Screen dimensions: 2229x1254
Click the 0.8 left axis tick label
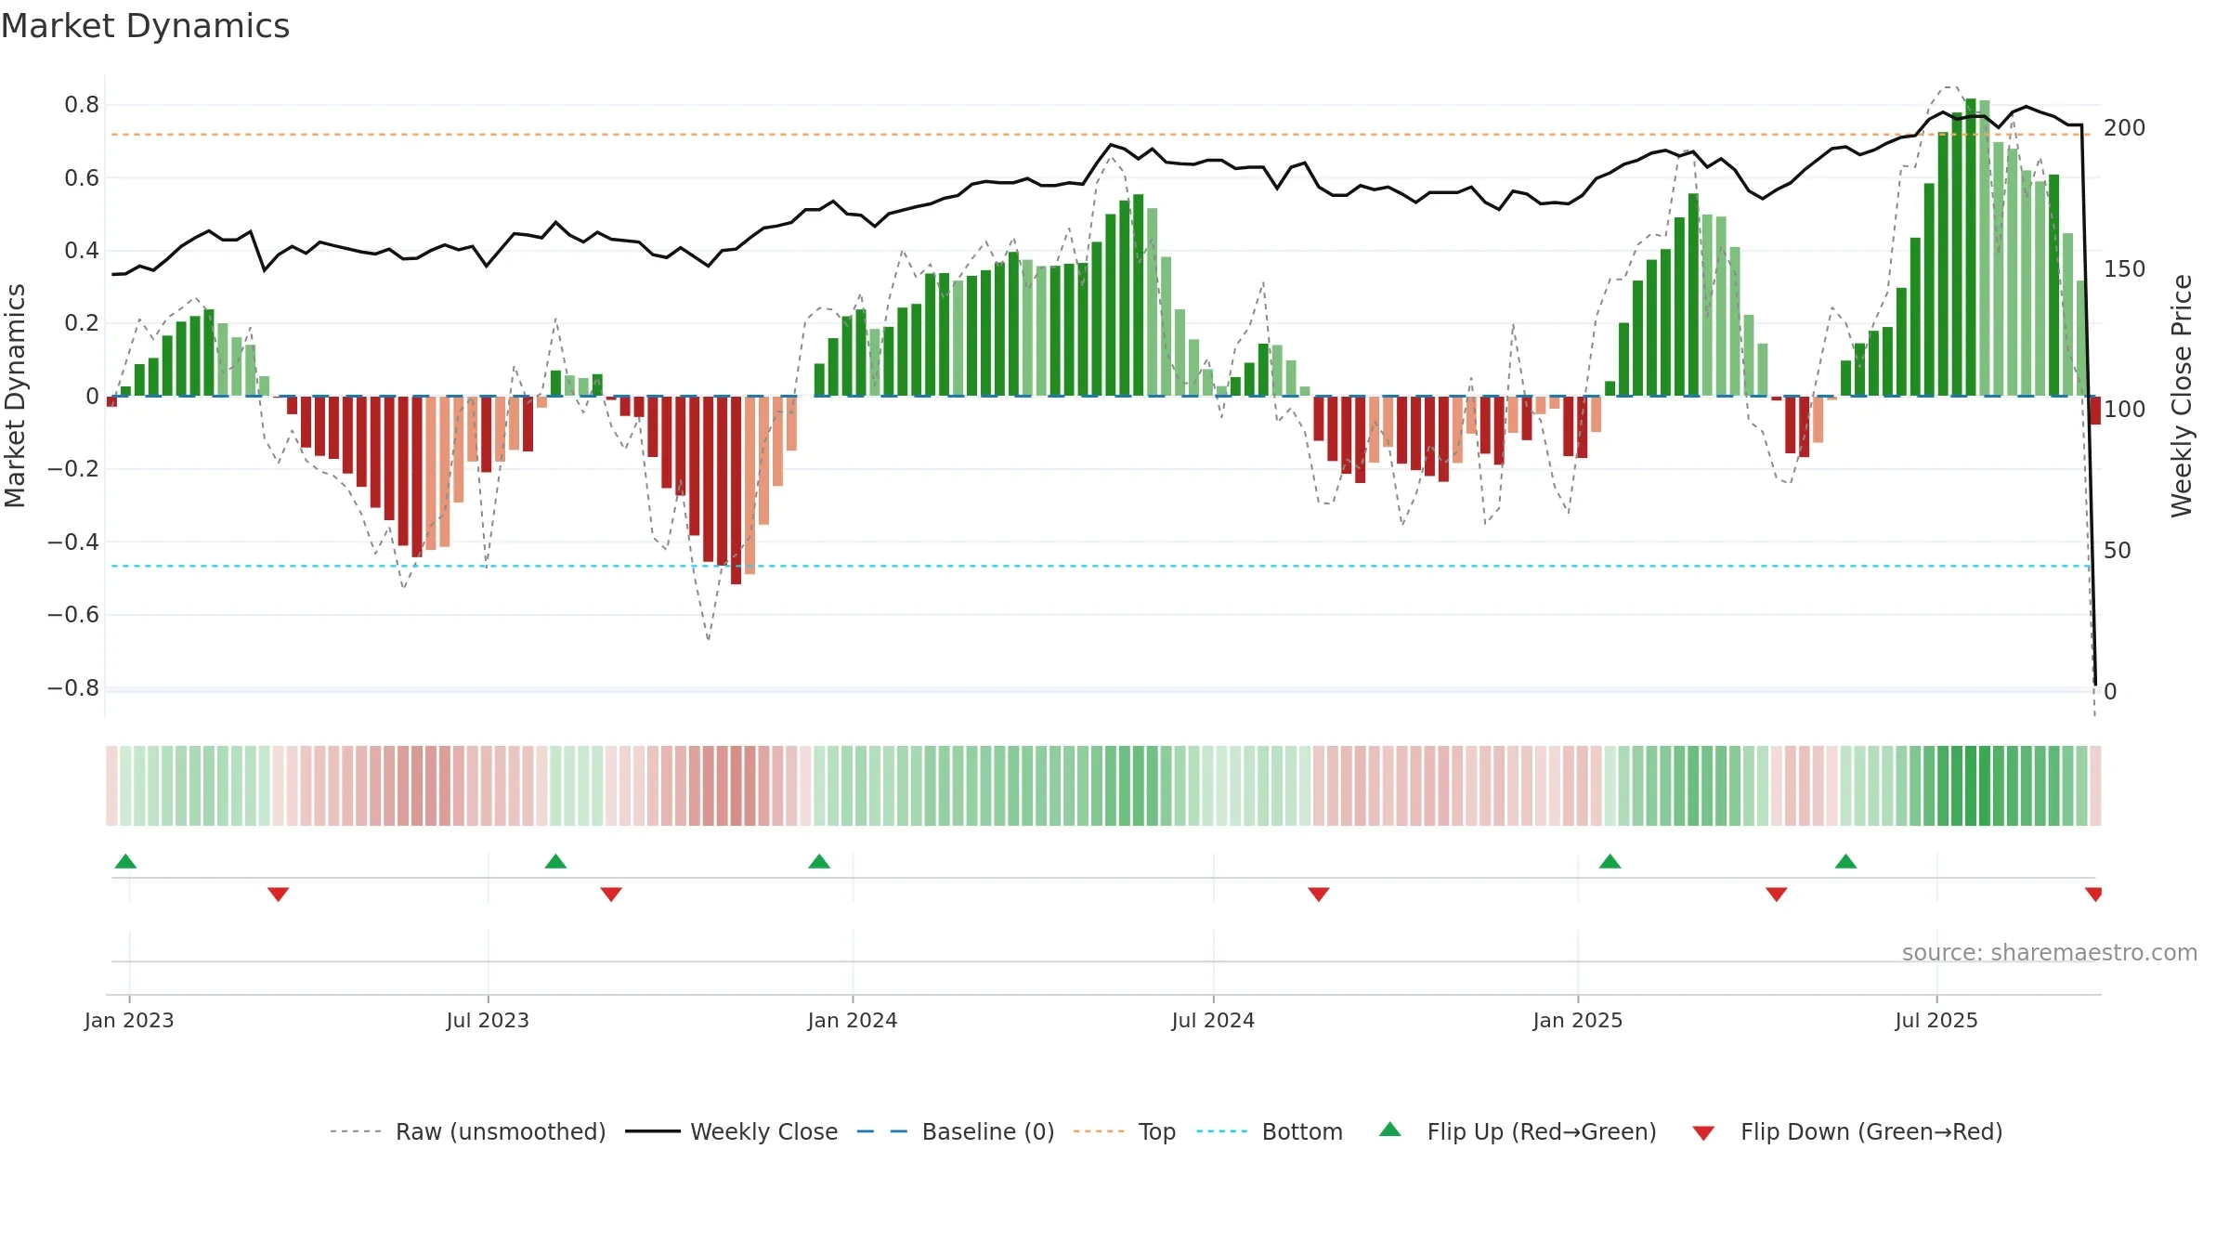[82, 105]
